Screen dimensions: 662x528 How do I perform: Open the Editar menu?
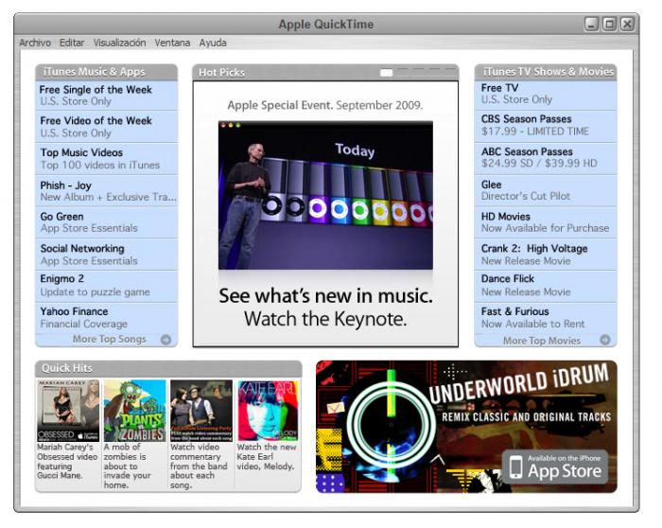[72, 43]
